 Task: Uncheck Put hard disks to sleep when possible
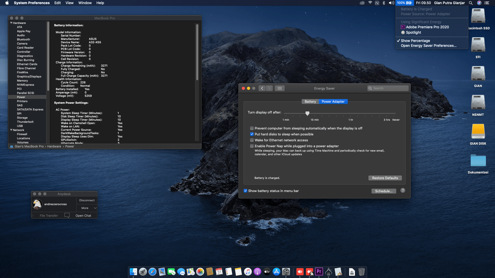pyautogui.click(x=252, y=134)
